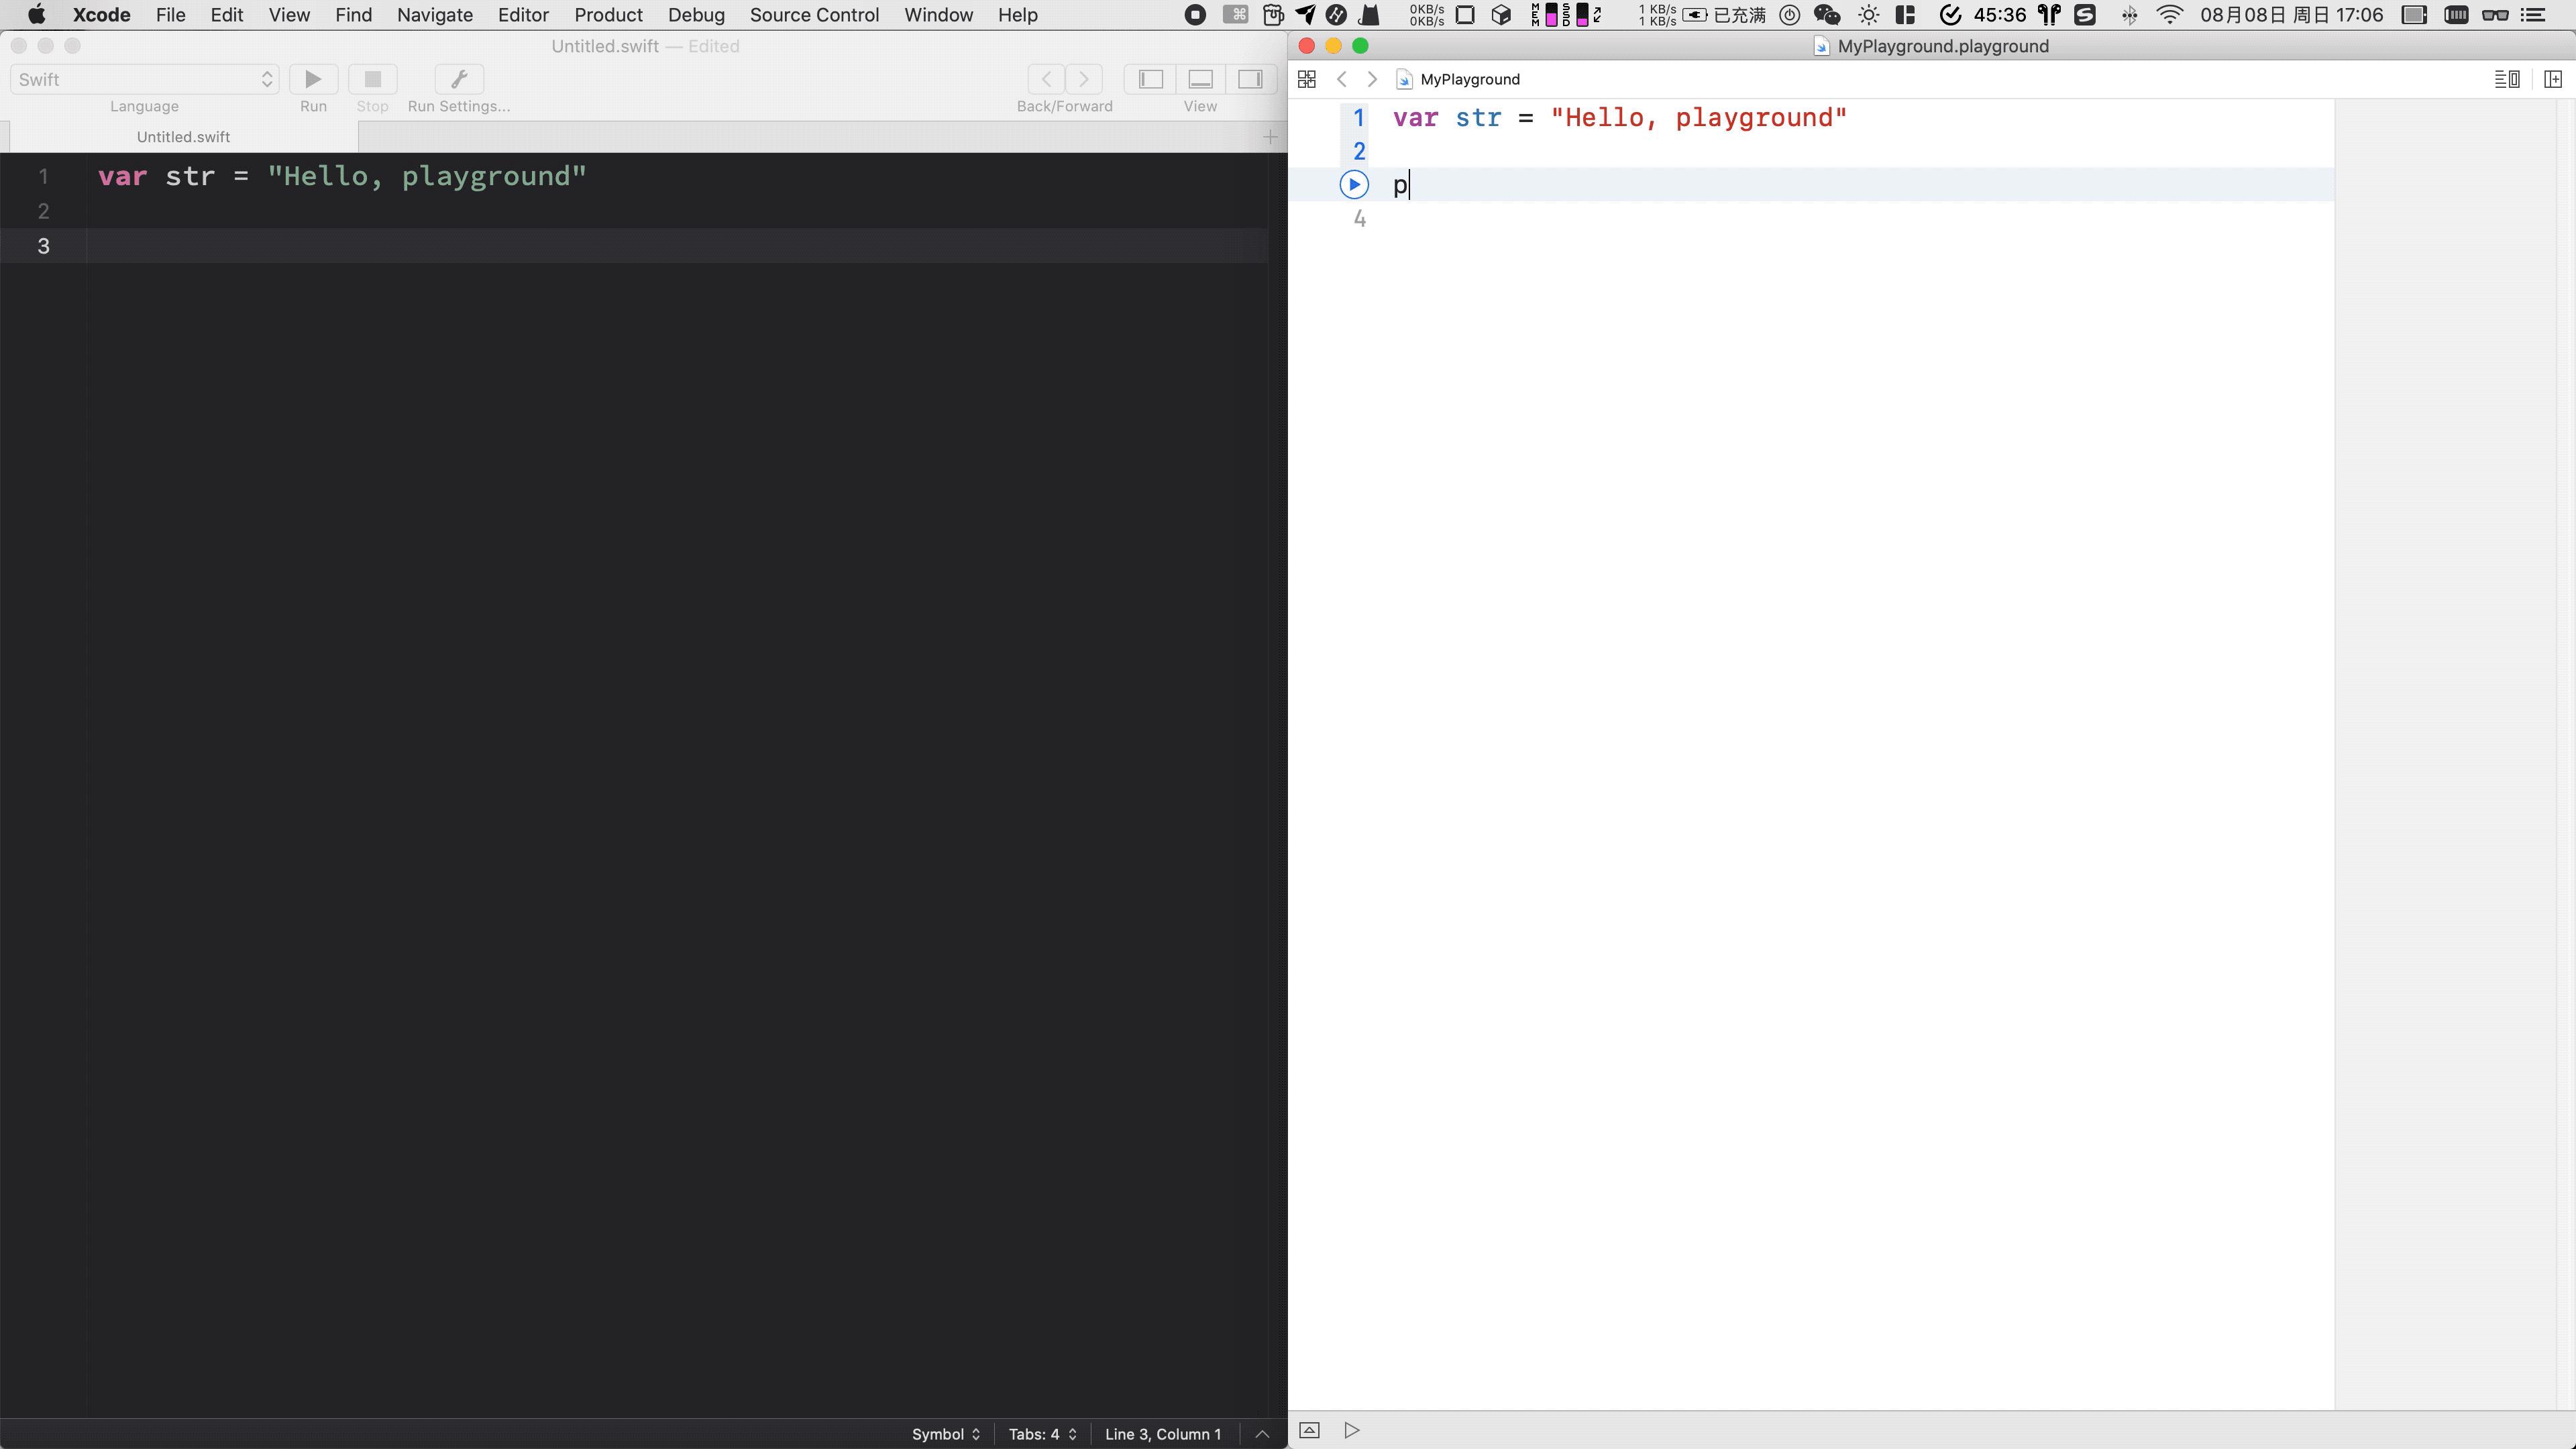
Task: Click Line 3, Column 1 indicator
Action: 1162,1434
